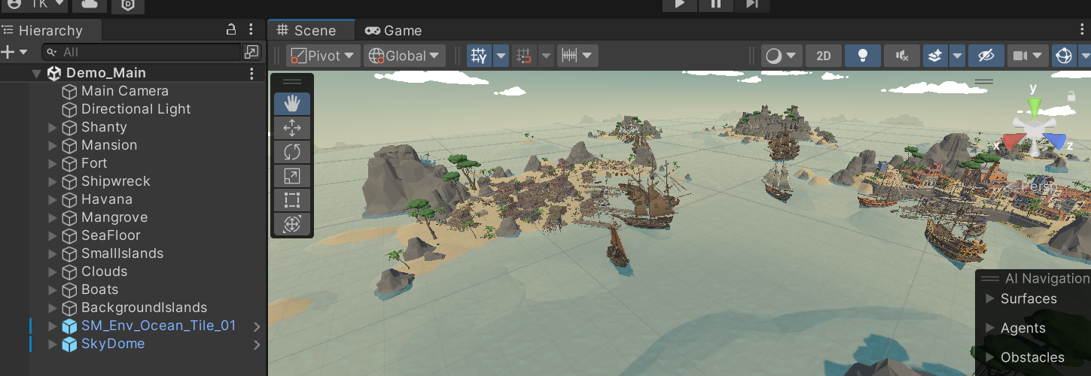Open the hexagon settings icon in top bar
The height and width of the screenshot is (376, 1091).
[x=128, y=5]
